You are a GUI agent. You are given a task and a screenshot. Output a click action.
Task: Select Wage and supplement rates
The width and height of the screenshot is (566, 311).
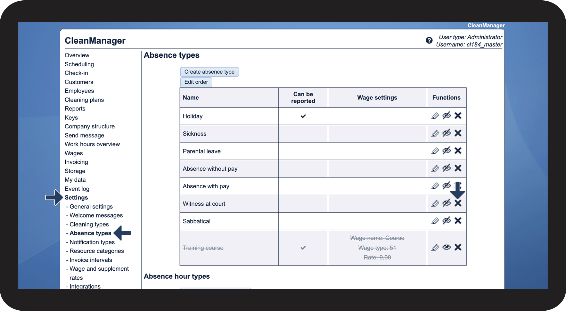click(x=99, y=273)
